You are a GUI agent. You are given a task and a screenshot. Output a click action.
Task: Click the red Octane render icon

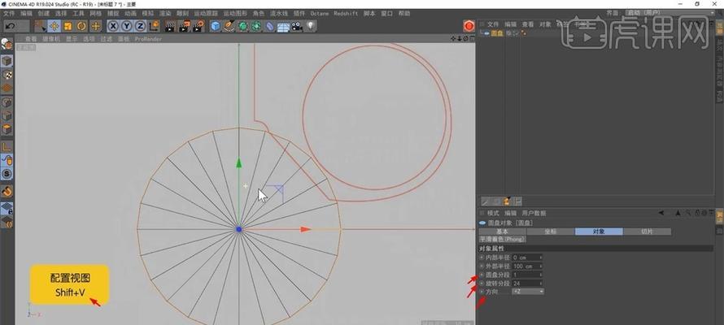[x=469, y=26]
